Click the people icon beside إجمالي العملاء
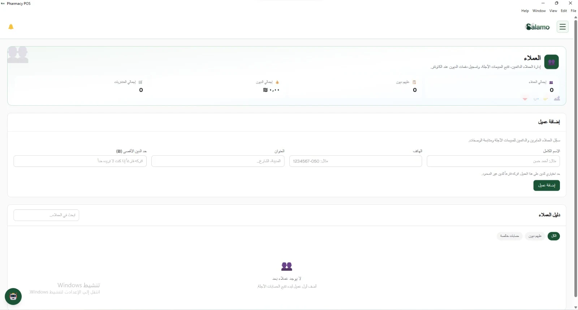This screenshot has width=578, height=310. coord(551,82)
